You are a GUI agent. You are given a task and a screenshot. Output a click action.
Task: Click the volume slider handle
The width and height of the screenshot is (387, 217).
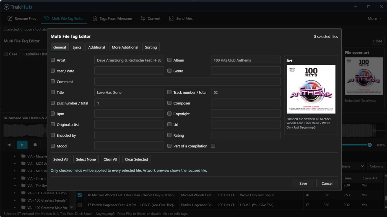(x=370, y=145)
